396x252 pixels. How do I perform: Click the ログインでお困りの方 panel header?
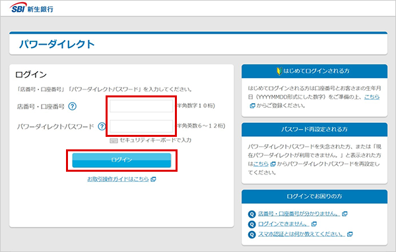click(x=314, y=196)
